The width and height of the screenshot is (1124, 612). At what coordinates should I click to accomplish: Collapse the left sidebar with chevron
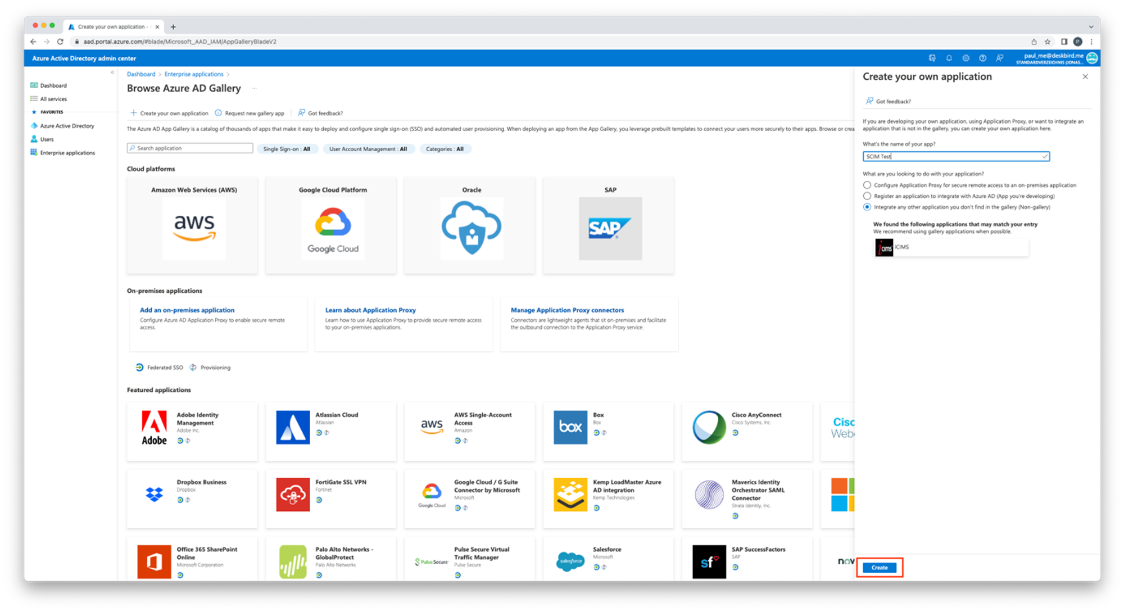[x=112, y=72]
